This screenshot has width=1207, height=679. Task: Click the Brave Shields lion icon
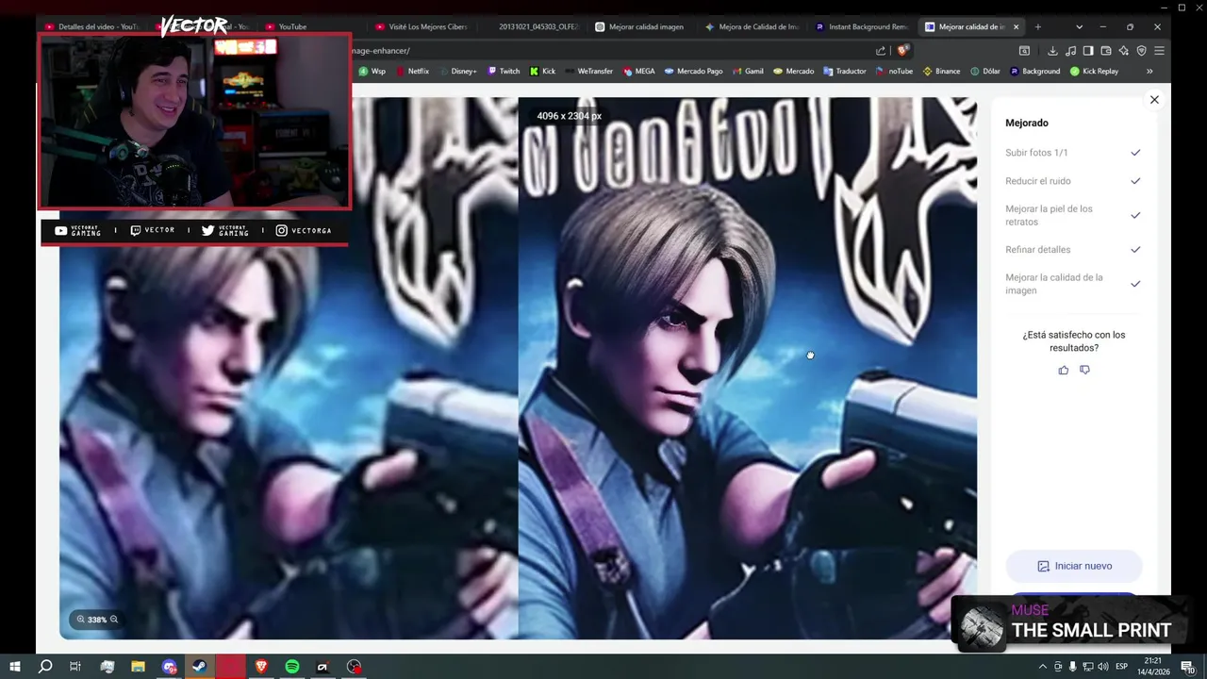click(902, 51)
